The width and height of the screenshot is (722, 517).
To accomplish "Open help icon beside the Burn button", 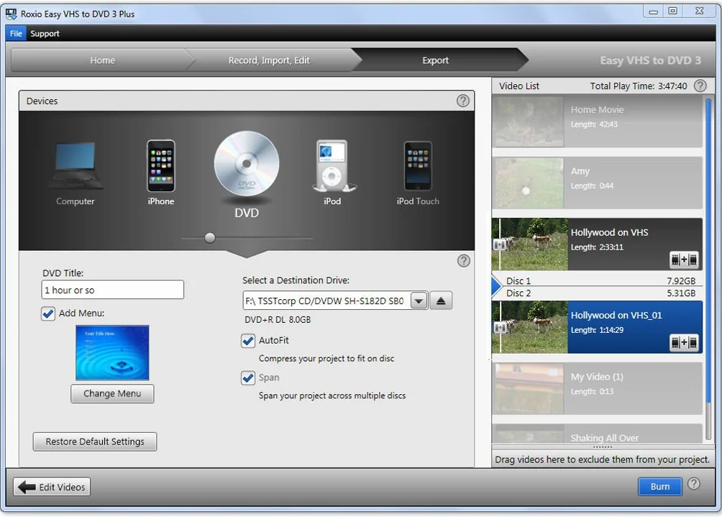I will [x=693, y=483].
